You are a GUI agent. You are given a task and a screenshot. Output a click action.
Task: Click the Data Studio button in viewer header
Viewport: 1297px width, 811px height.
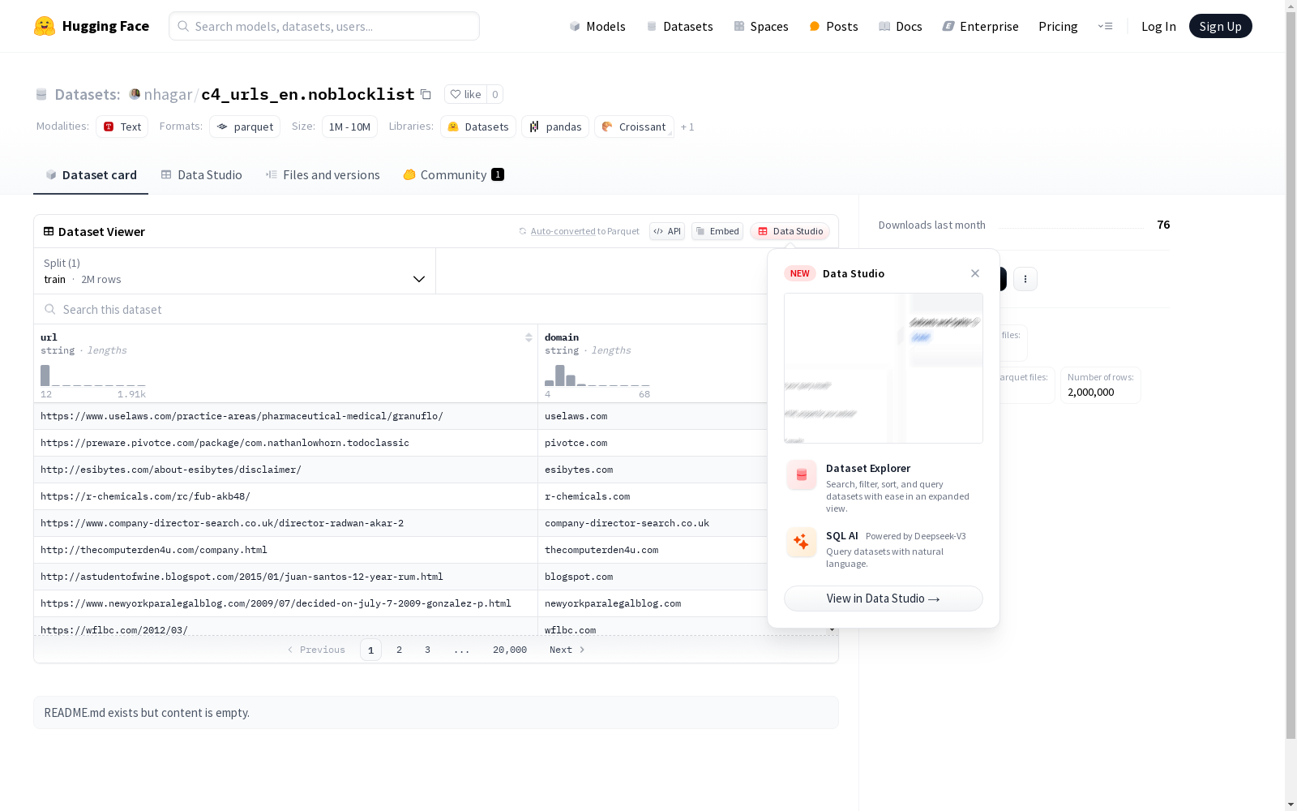click(x=790, y=231)
